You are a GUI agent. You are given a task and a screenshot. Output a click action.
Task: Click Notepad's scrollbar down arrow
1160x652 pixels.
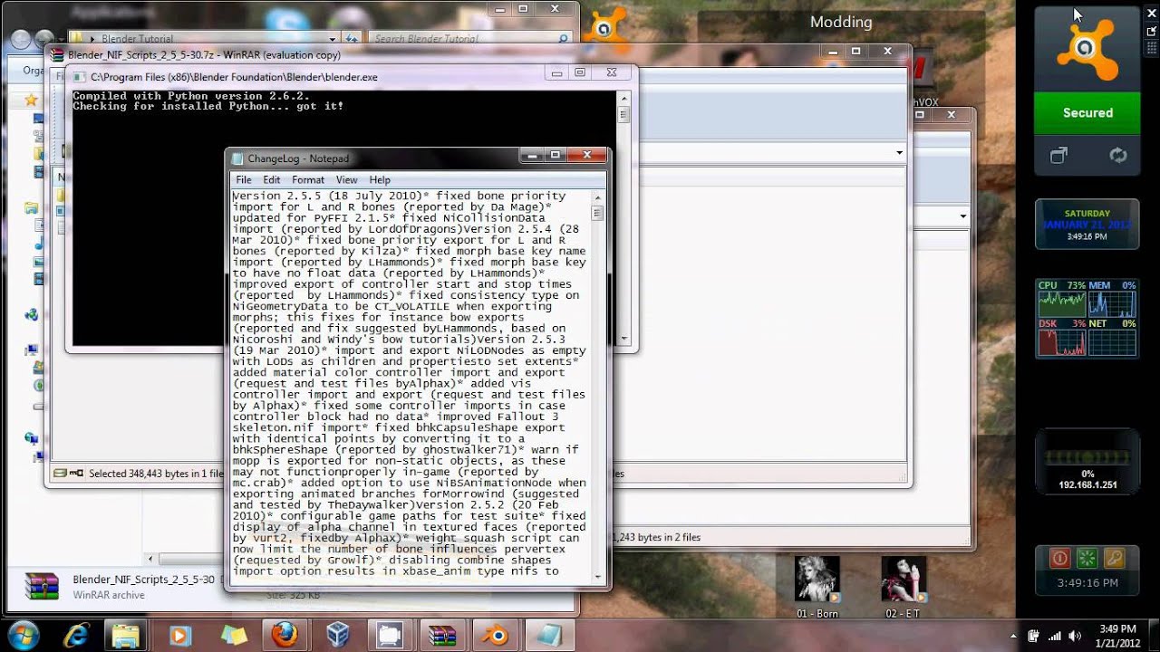tap(597, 575)
